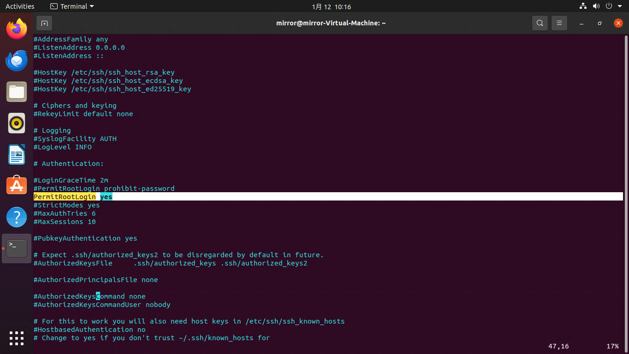The width and height of the screenshot is (629, 354).
Task: Click the 'yes' after PermitRootLogin
Action: (x=106, y=197)
